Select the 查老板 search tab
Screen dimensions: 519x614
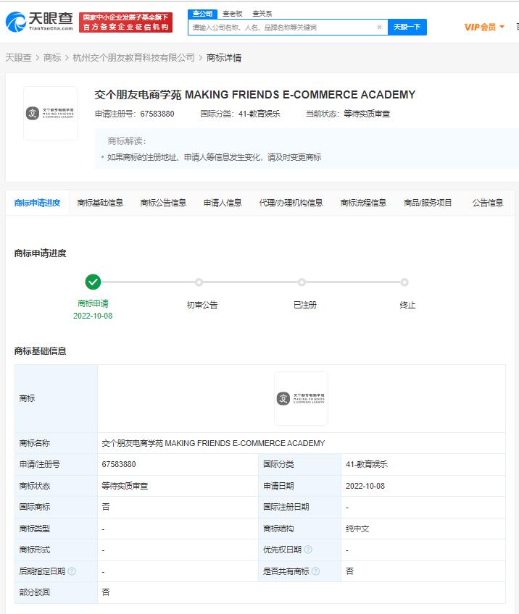click(233, 14)
